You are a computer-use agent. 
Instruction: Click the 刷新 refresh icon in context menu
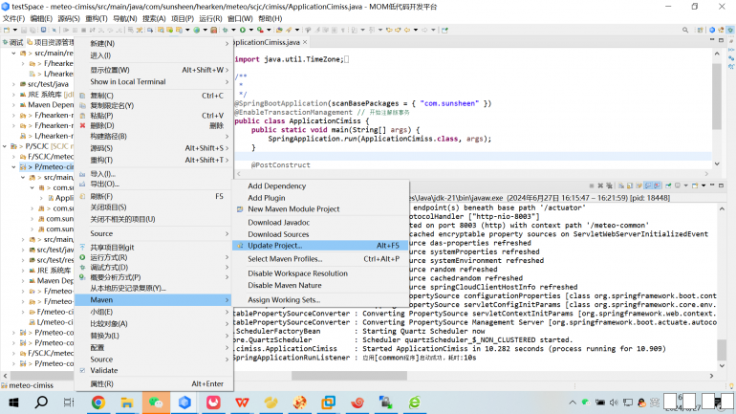tap(82, 196)
